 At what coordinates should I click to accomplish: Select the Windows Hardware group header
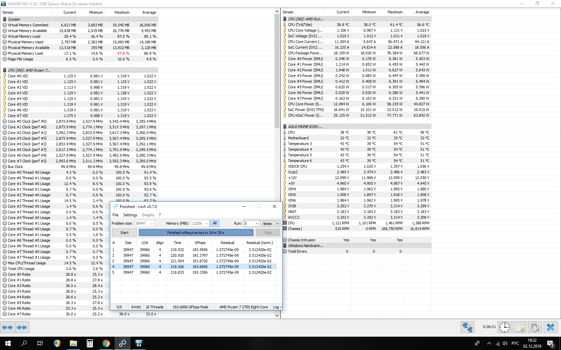tap(357, 246)
